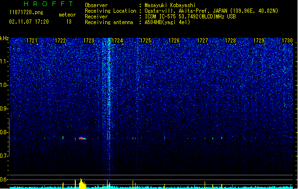Click the ICOM IC-575 receiver text
The image size is (298, 189).
[190, 17]
